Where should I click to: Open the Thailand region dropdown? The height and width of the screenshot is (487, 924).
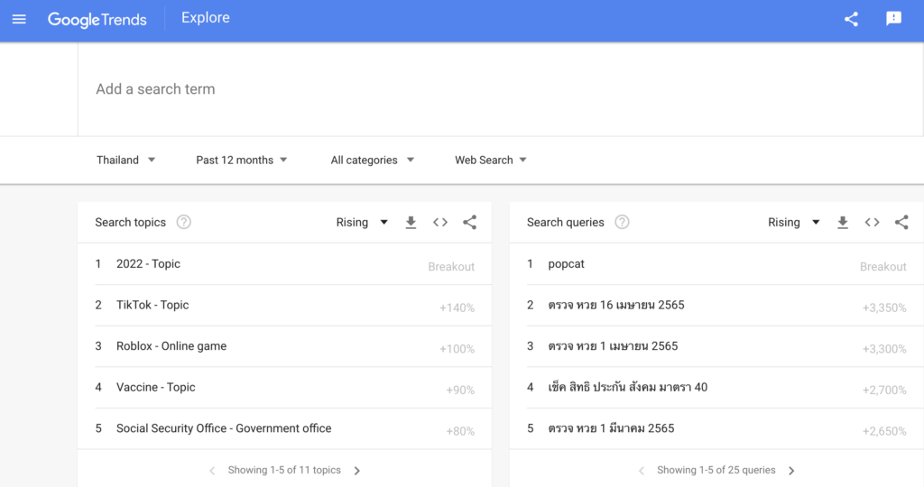tap(125, 161)
